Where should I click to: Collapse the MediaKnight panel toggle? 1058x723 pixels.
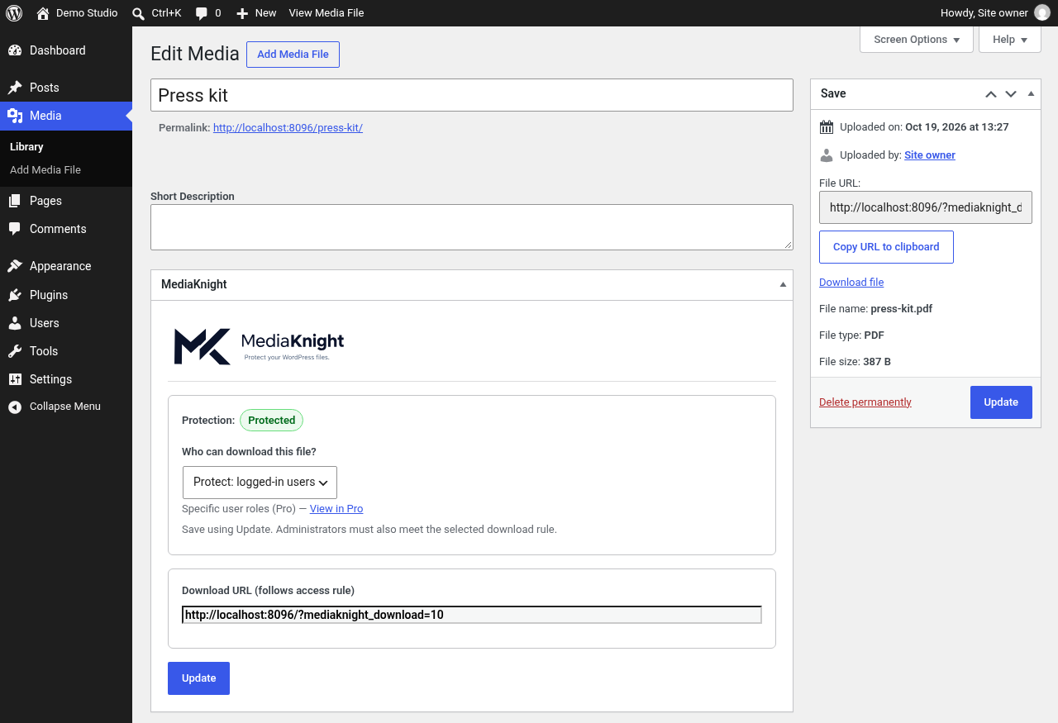point(783,284)
